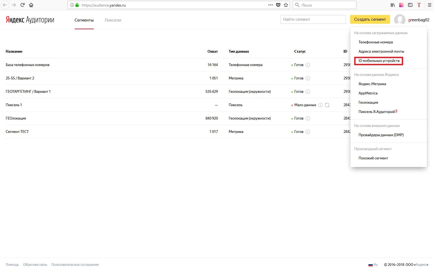The image size is (434, 271).
Task: Bookmark this page with star icon
Action: 286,5
